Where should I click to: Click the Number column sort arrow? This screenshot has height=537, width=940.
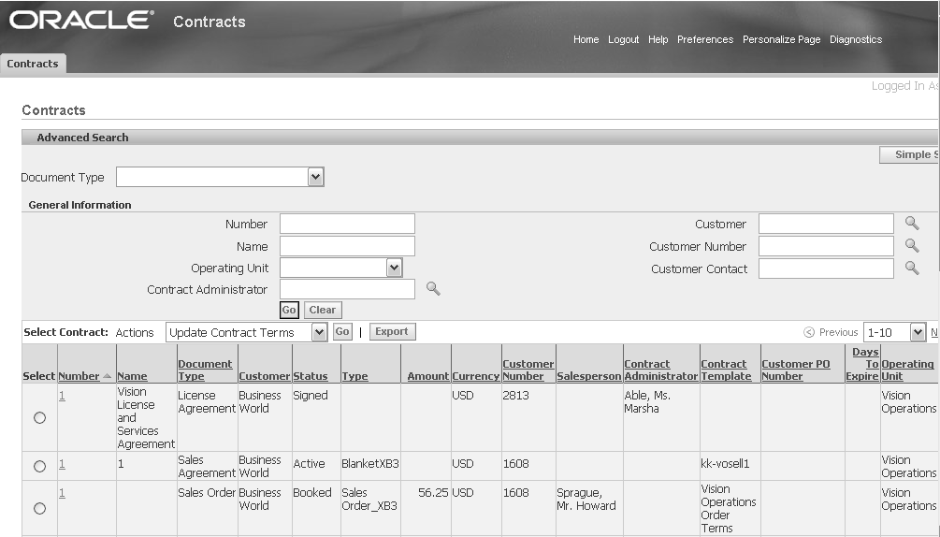pyautogui.click(x=107, y=376)
